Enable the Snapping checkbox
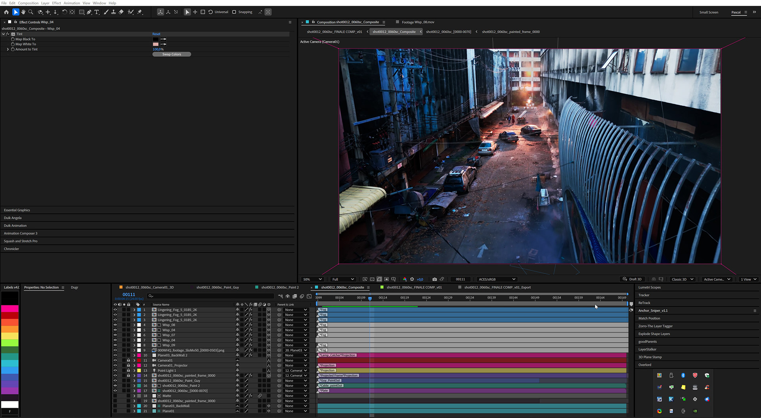The height and width of the screenshot is (418, 761). [x=234, y=12]
